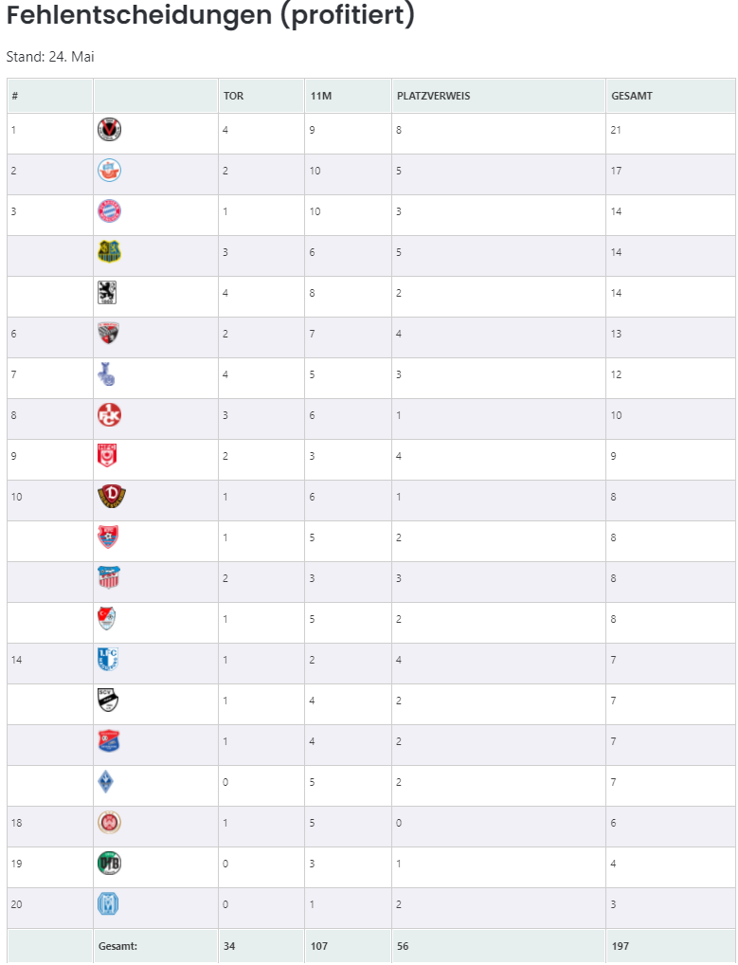The height and width of the screenshot is (965, 738).
Task: Sort by the TOR column header
Action: click(234, 96)
